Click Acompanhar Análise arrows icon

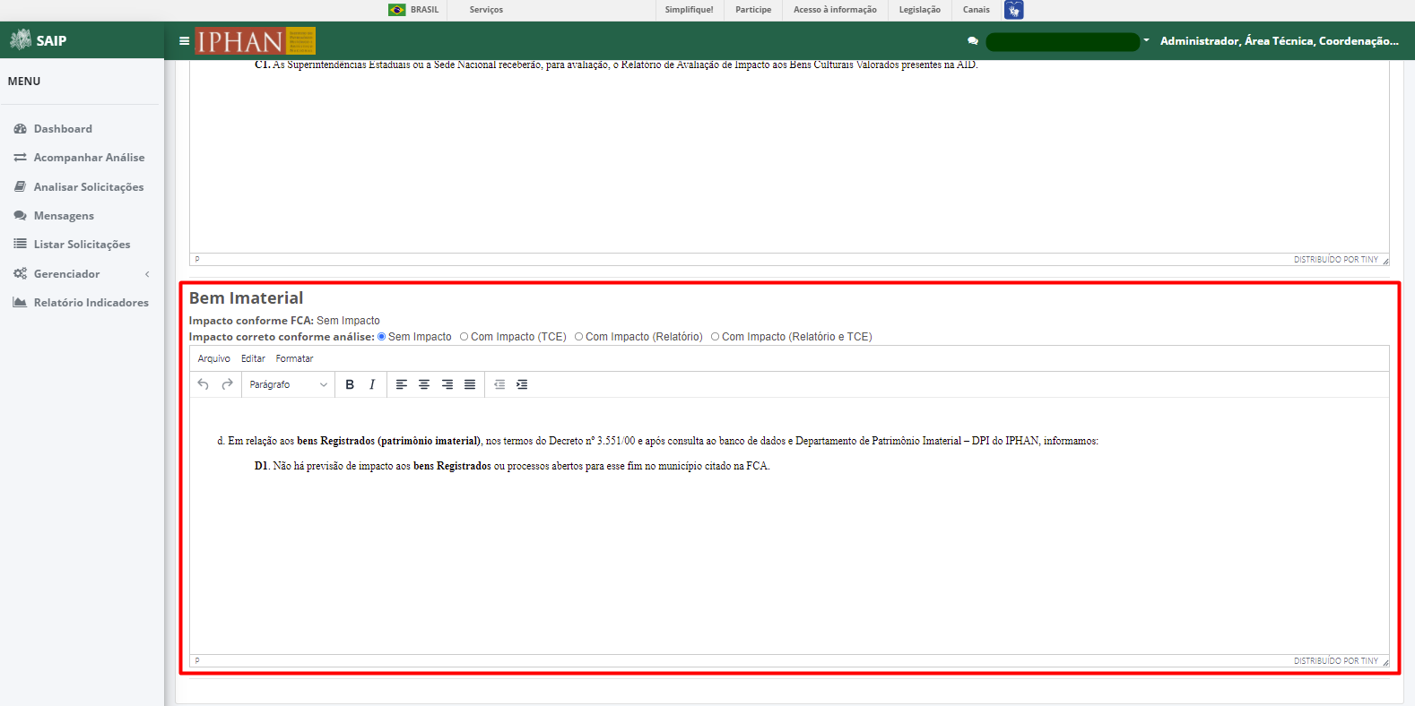[20, 158]
